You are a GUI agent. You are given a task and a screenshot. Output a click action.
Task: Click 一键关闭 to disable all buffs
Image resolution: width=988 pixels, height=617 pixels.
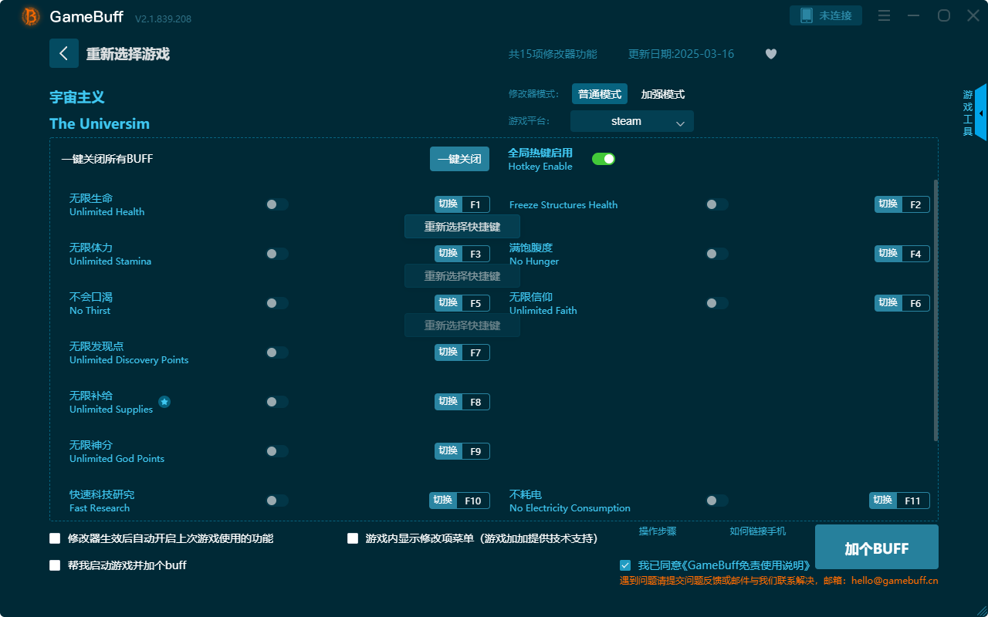point(459,158)
